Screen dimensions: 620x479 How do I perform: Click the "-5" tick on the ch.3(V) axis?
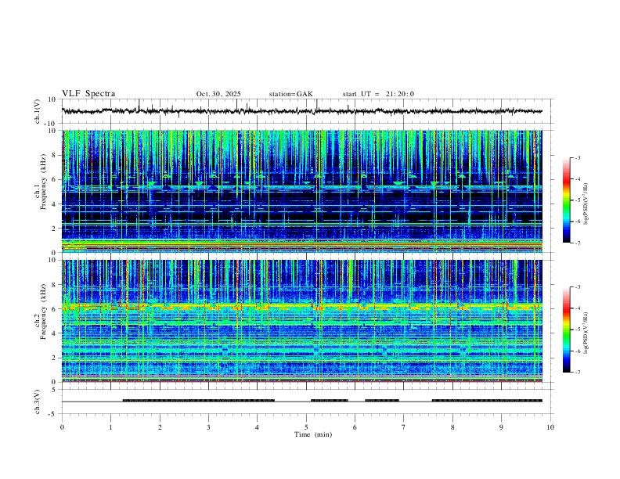tap(53, 414)
